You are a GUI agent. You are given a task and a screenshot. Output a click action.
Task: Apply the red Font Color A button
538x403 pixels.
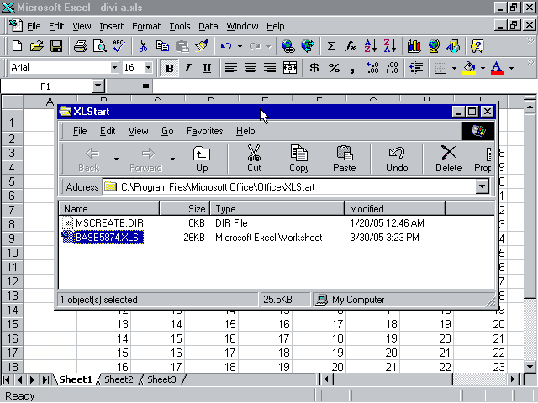click(x=498, y=68)
